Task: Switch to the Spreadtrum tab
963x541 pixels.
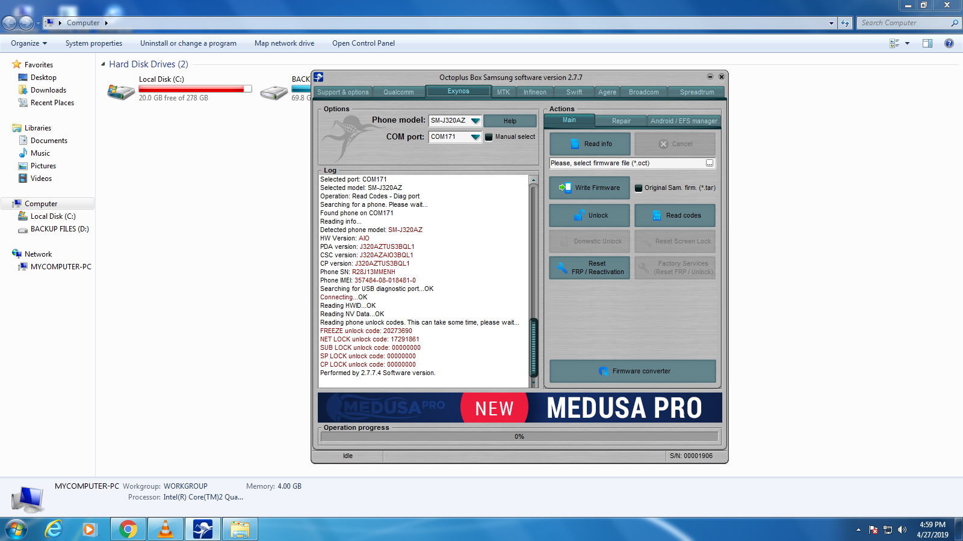Action: (697, 92)
